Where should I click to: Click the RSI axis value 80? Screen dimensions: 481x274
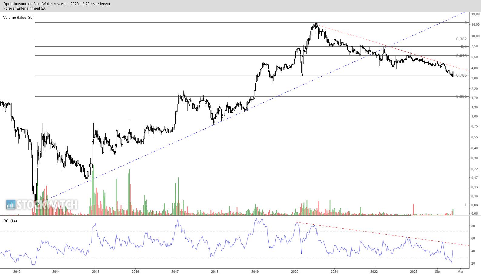click(473, 226)
